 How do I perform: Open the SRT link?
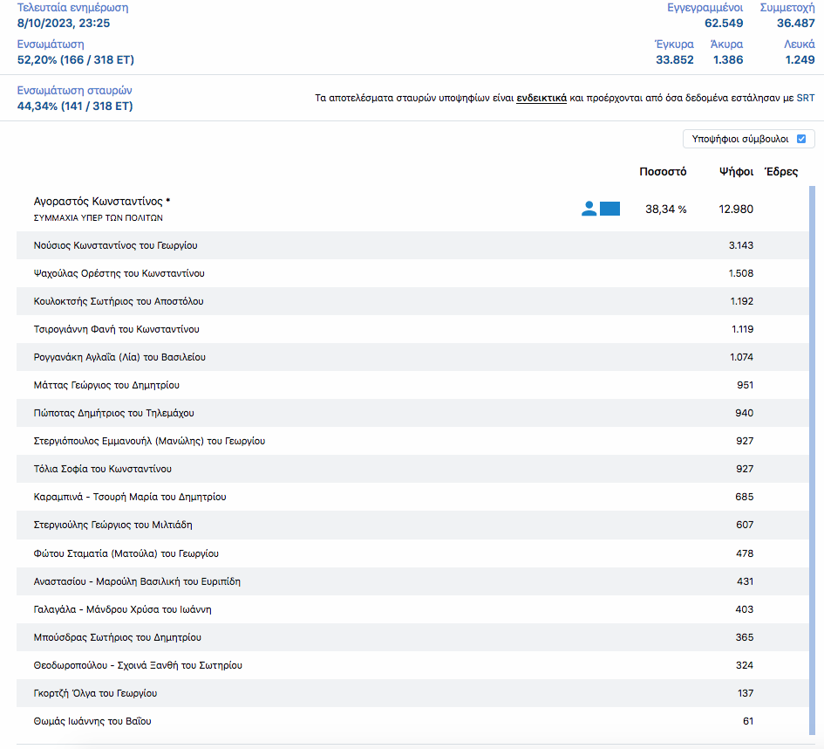pyautogui.click(x=805, y=99)
